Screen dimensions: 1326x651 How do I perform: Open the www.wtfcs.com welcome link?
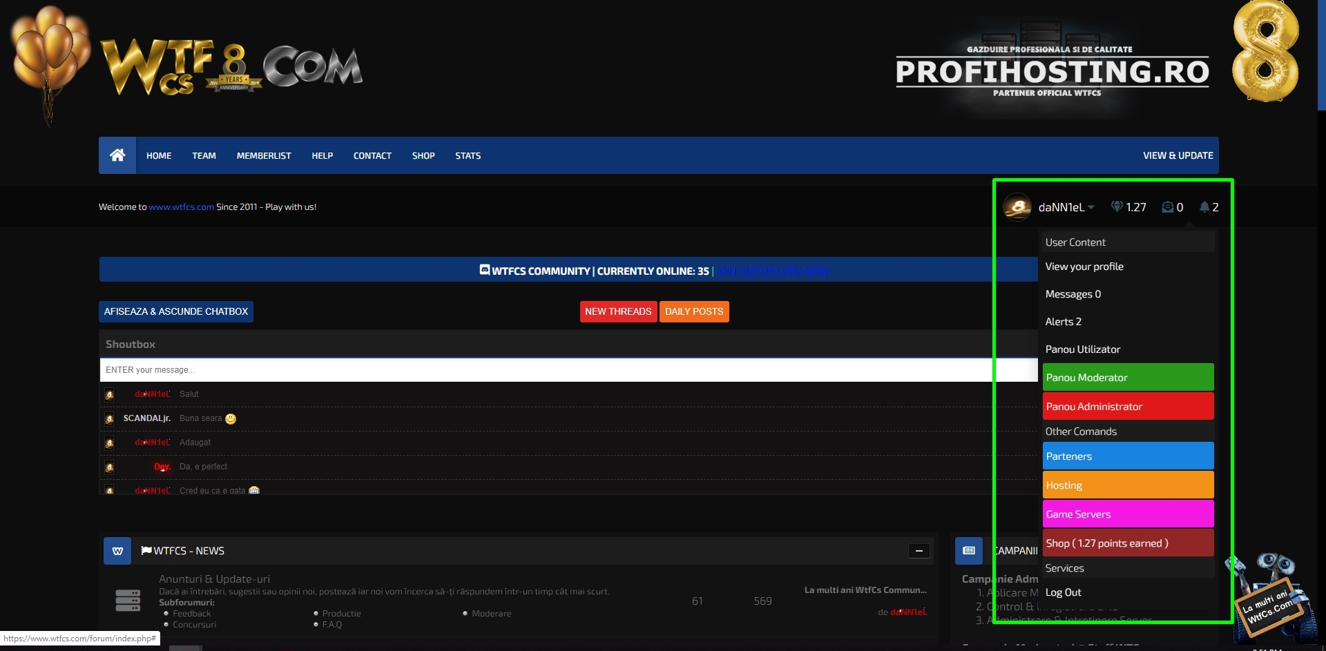181,207
